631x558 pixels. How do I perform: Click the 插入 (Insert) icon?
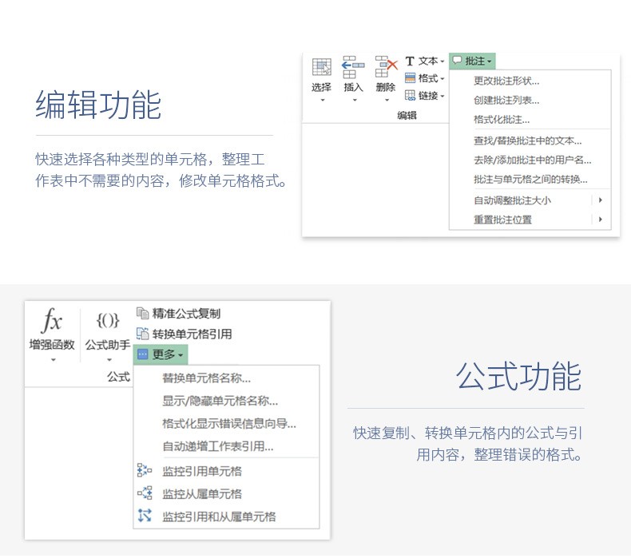[353, 67]
